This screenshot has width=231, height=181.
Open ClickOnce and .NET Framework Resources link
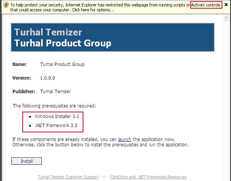pos(148,177)
